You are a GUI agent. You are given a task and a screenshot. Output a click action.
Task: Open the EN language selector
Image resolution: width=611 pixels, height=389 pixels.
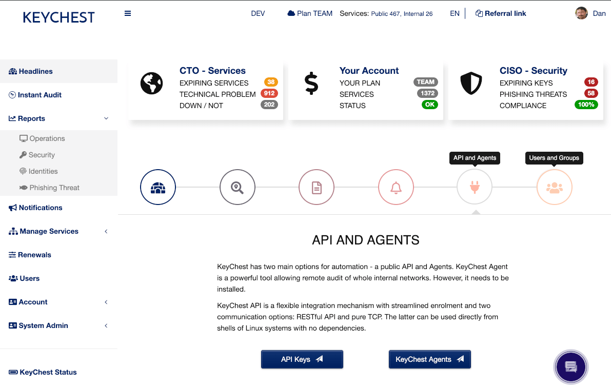click(455, 14)
